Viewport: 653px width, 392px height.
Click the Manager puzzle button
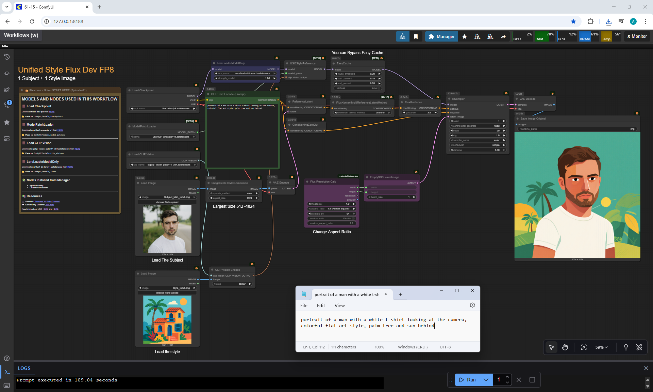[441, 36]
